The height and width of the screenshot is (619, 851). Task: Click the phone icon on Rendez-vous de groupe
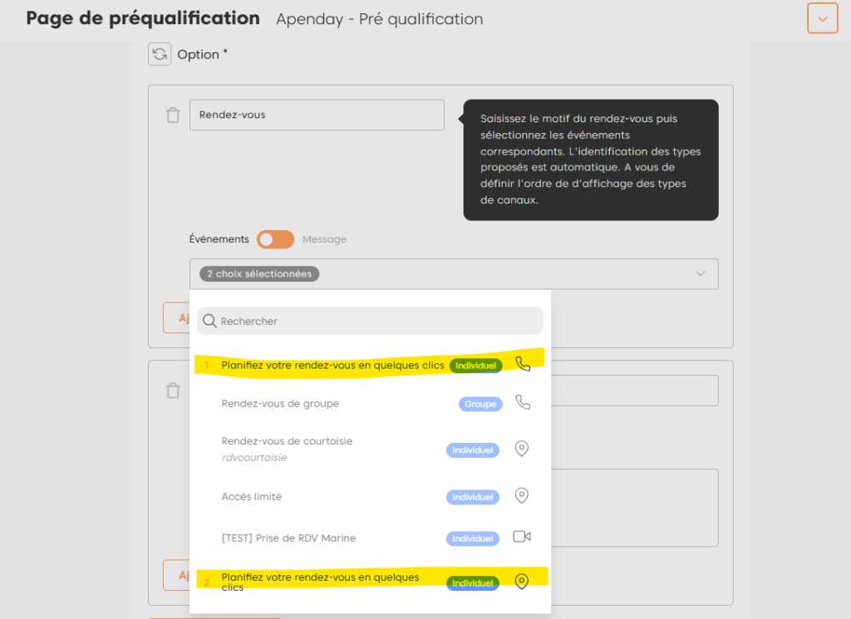click(522, 403)
